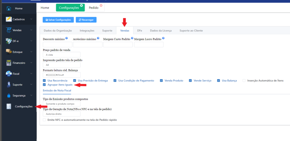Expand the Fiscal sidebar menu chevron
290x141 pixels.
click(31, 74)
